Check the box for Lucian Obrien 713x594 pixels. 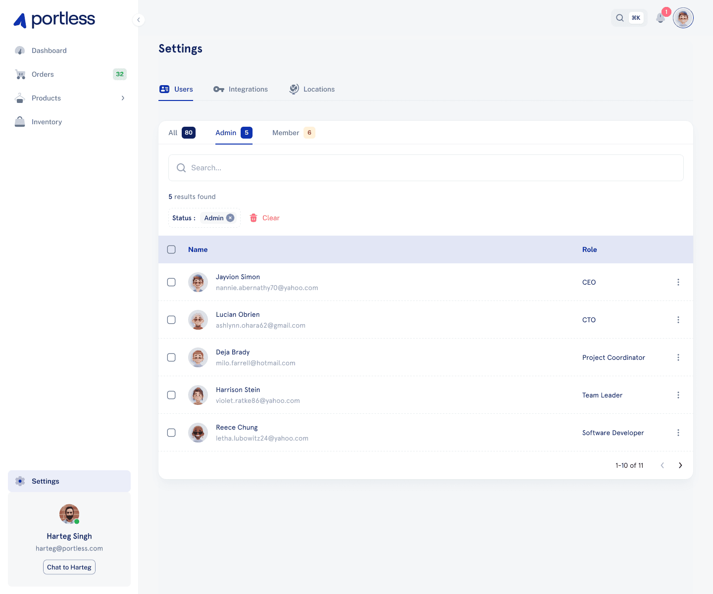[x=171, y=320]
